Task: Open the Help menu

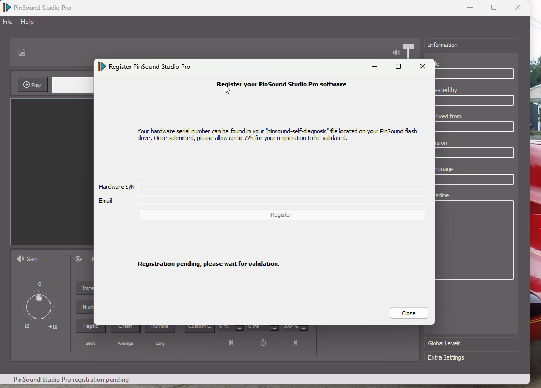Action: pos(27,22)
